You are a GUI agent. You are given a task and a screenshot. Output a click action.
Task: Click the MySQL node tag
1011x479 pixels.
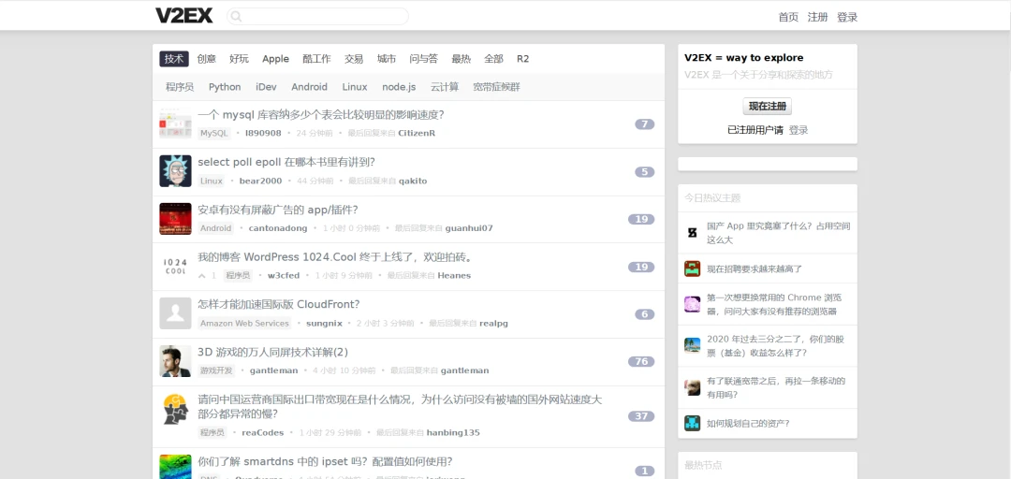[x=213, y=133]
